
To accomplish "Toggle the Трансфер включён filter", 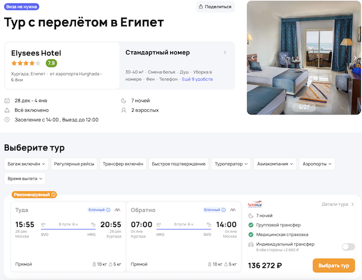I will point(121,164).
